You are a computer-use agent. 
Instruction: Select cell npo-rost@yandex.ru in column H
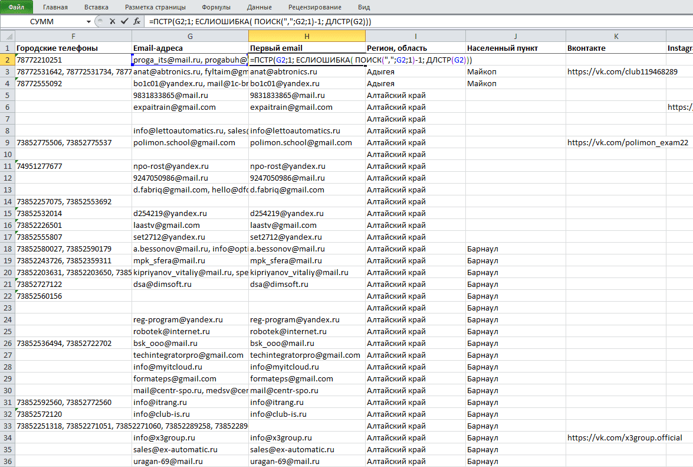[x=307, y=166]
